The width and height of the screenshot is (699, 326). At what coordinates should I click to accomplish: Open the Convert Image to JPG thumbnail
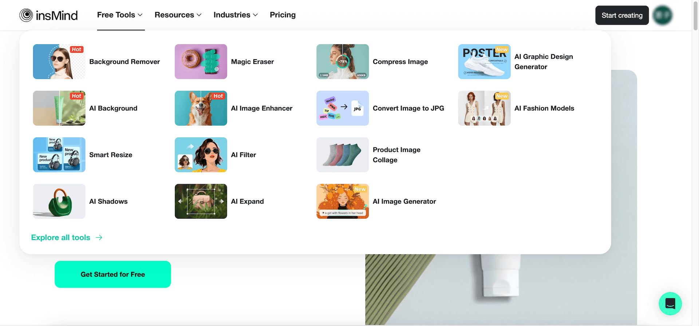click(x=343, y=108)
